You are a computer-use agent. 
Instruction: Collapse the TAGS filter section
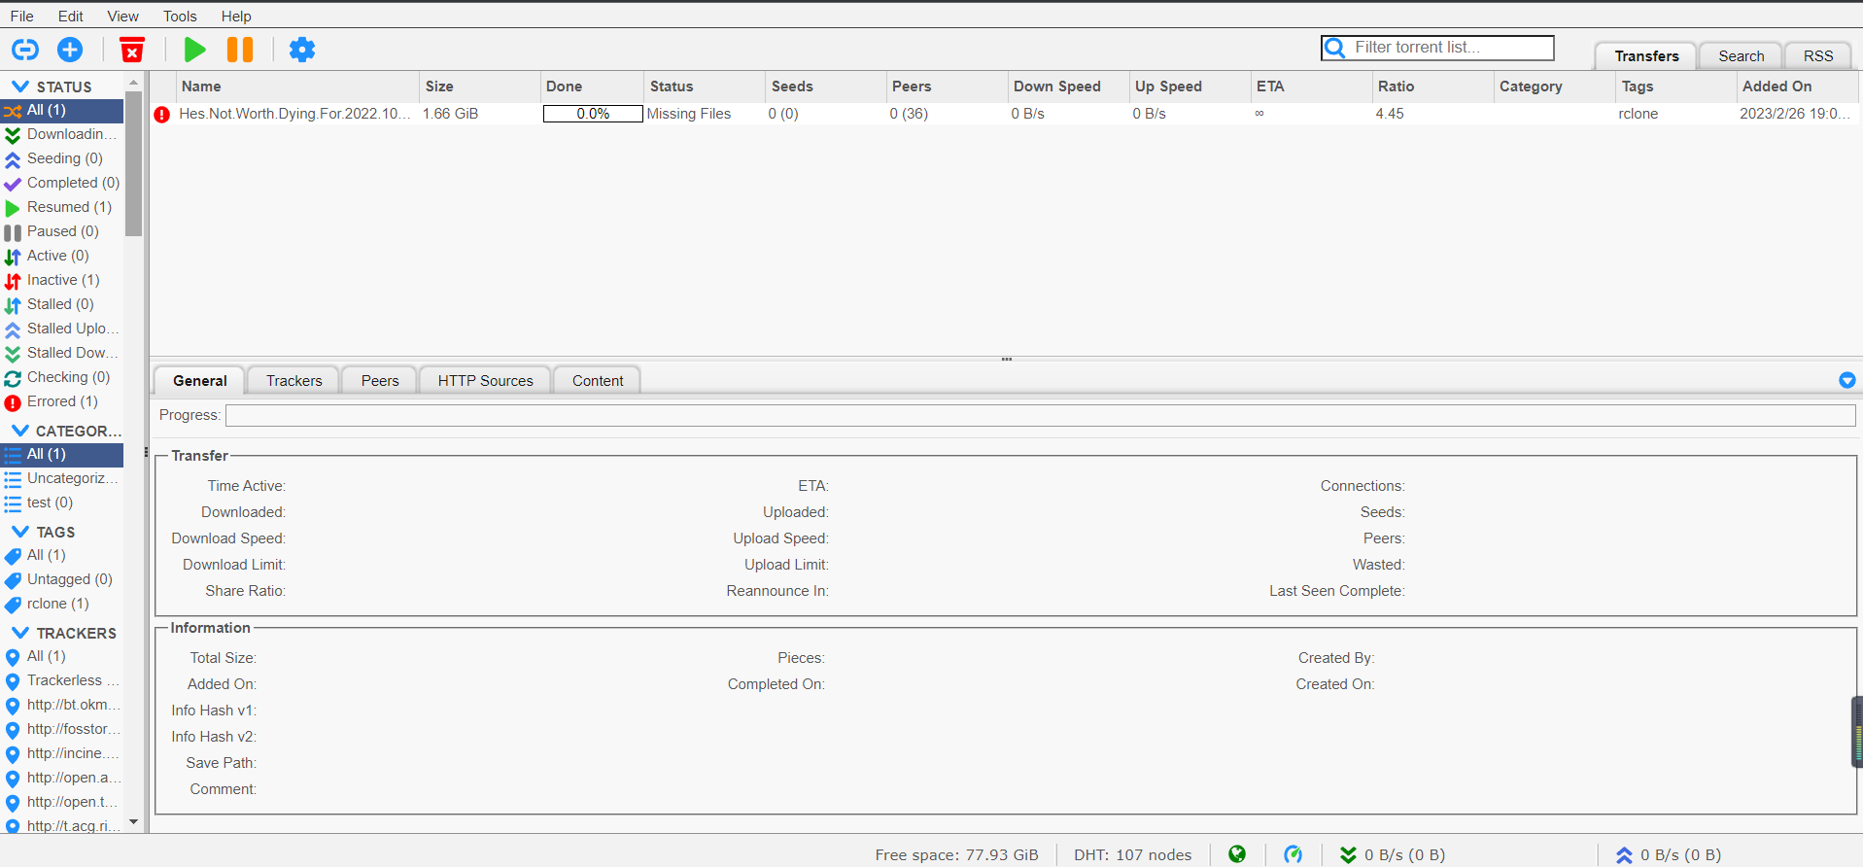click(19, 532)
